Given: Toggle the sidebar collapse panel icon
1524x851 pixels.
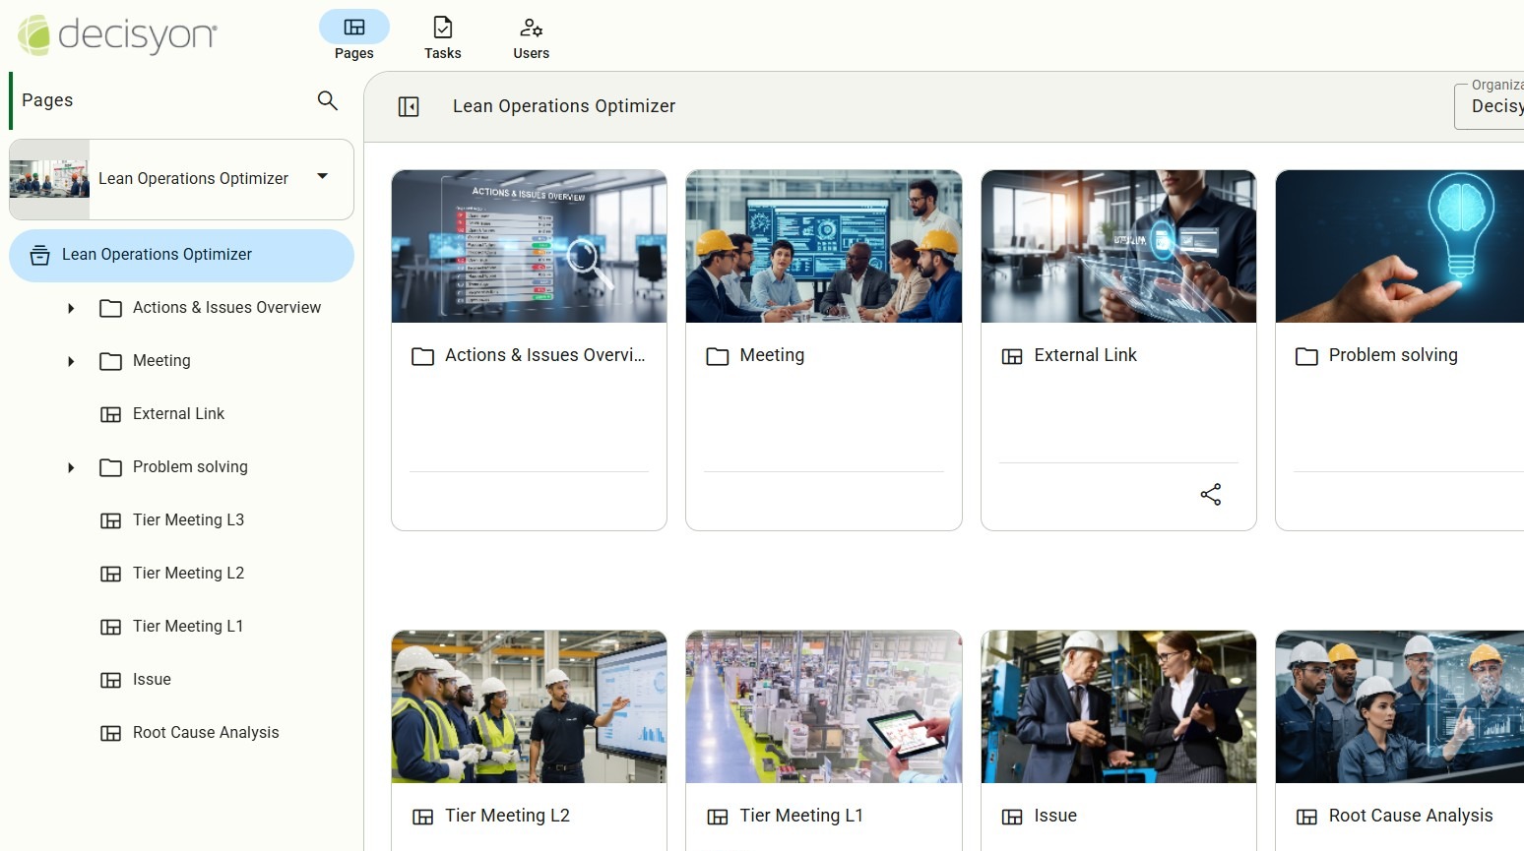Looking at the screenshot, I should [x=409, y=106].
